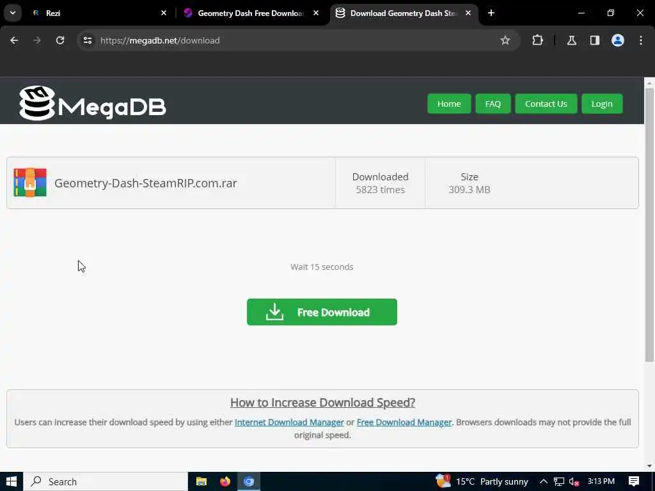
Task: Open the Extensions puzzle icon
Action: pos(537,40)
